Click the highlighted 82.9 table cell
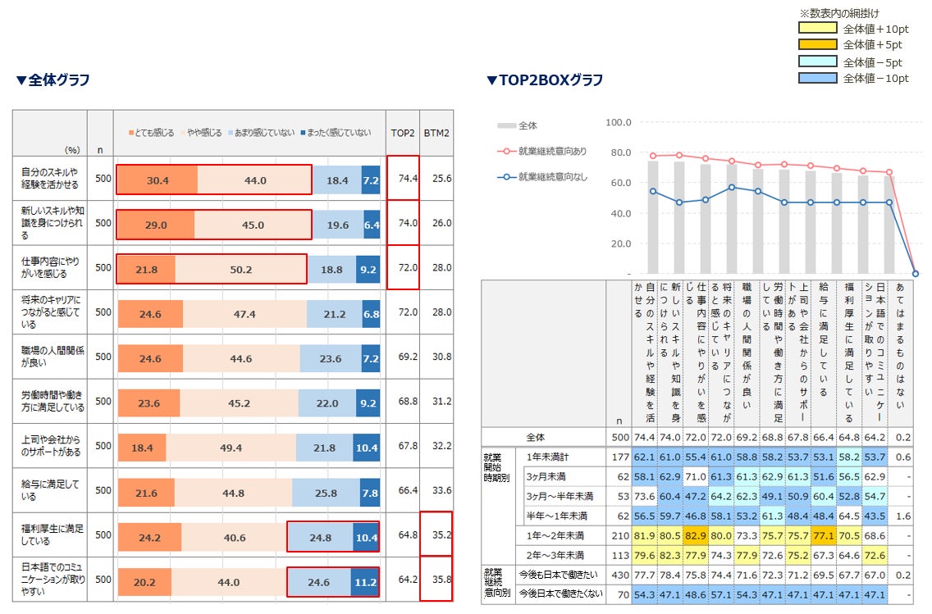Viewport: 932px width, 614px height. pos(696,535)
